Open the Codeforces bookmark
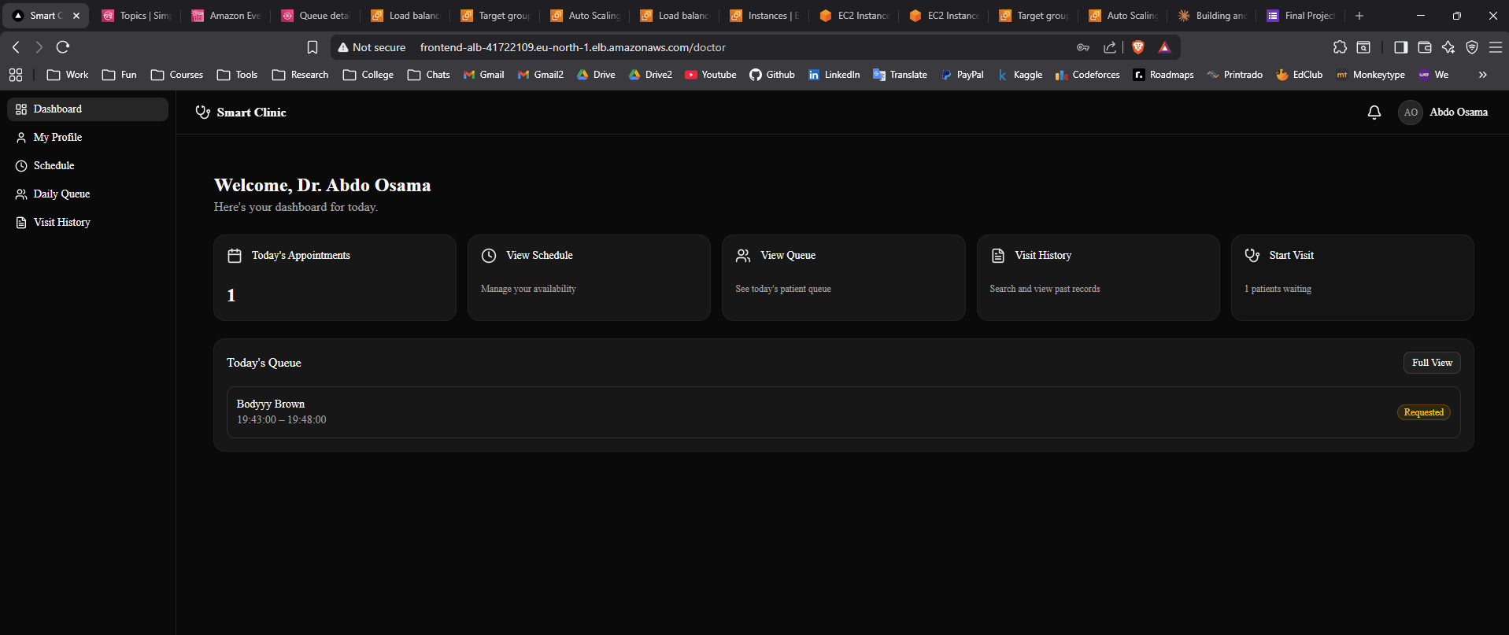The height and width of the screenshot is (635, 1509). [1088, 75]
